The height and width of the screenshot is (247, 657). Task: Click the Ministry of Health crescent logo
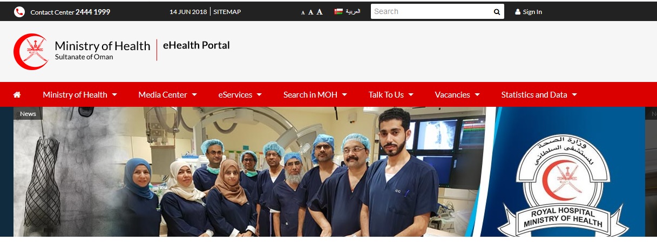[31, 52]
